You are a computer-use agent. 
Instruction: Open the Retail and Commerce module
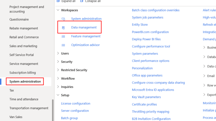[x=24, y=37]
